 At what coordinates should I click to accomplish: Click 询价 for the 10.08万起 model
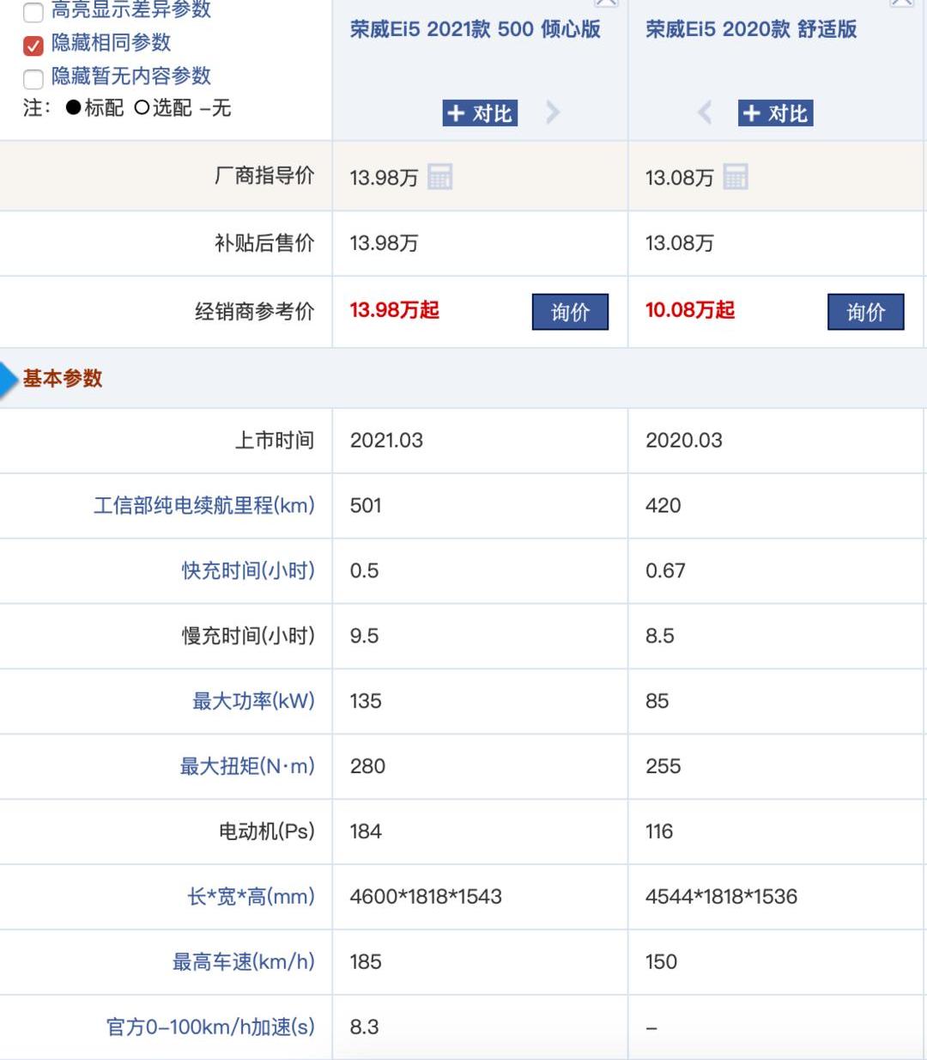866,312
